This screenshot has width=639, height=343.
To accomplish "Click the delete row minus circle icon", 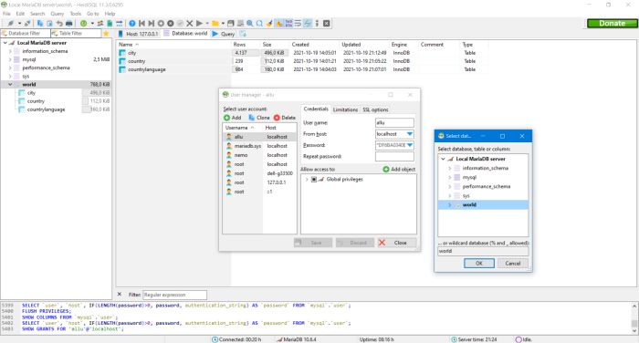I will coord(171,23).
